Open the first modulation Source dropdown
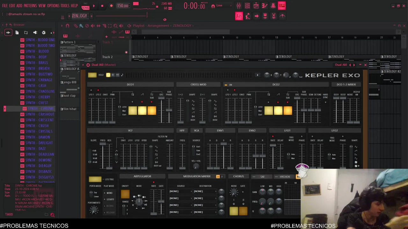 click(x=181, y=191)
